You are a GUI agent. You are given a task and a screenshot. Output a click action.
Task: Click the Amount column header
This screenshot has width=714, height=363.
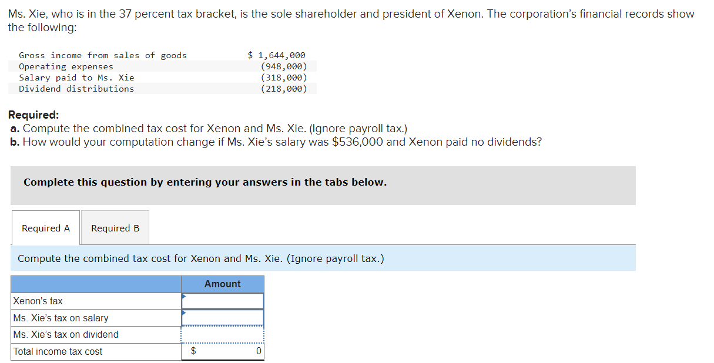pyautogui.click(x=222, y=284)
